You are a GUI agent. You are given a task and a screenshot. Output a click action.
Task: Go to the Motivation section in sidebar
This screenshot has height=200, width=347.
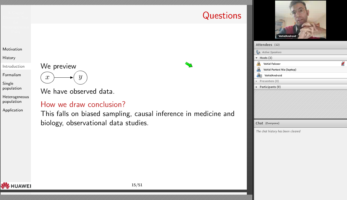pyautogui.click(x=12, y=49)
